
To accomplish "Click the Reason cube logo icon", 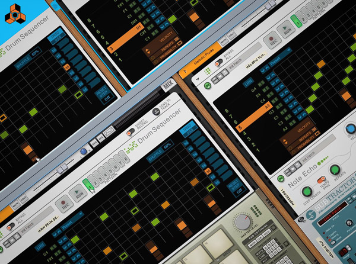I will [x=15, y=14].
